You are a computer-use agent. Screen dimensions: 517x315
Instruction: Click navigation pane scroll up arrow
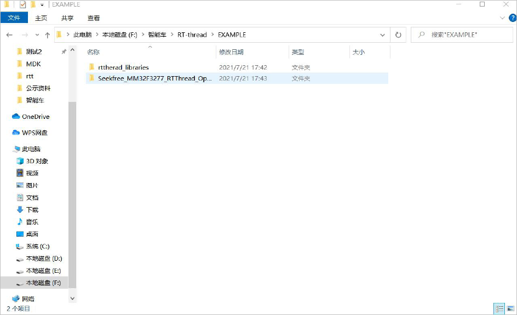tap(72, 50)
